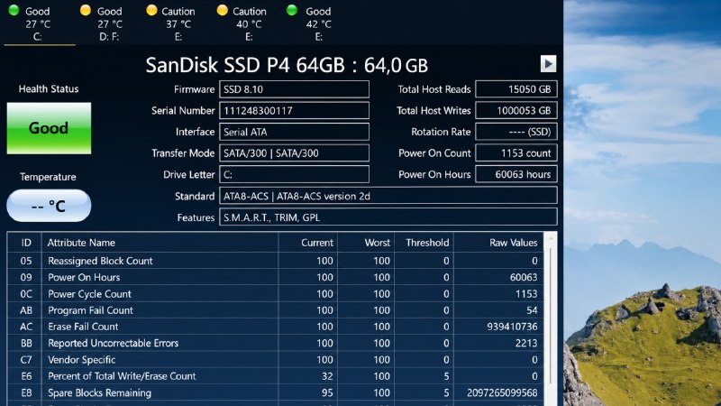The width and height of the screenshot is (721, 406).
Task: Switch to the 27 °C D: F: drive tab
Action: 103,23
